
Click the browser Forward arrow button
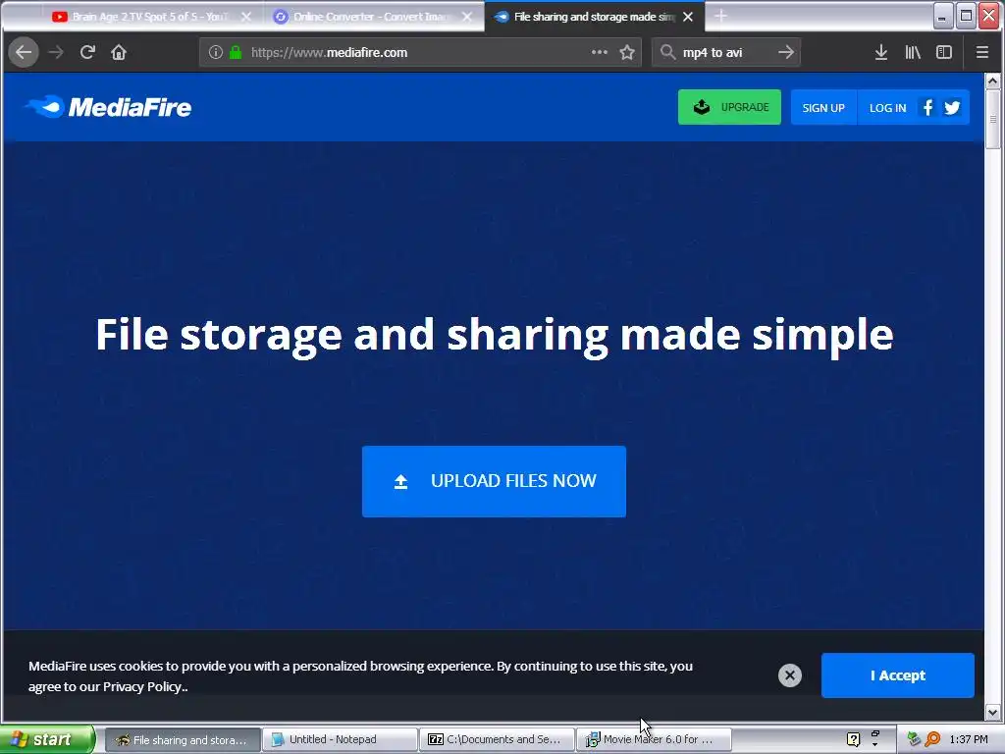(56, 53)
